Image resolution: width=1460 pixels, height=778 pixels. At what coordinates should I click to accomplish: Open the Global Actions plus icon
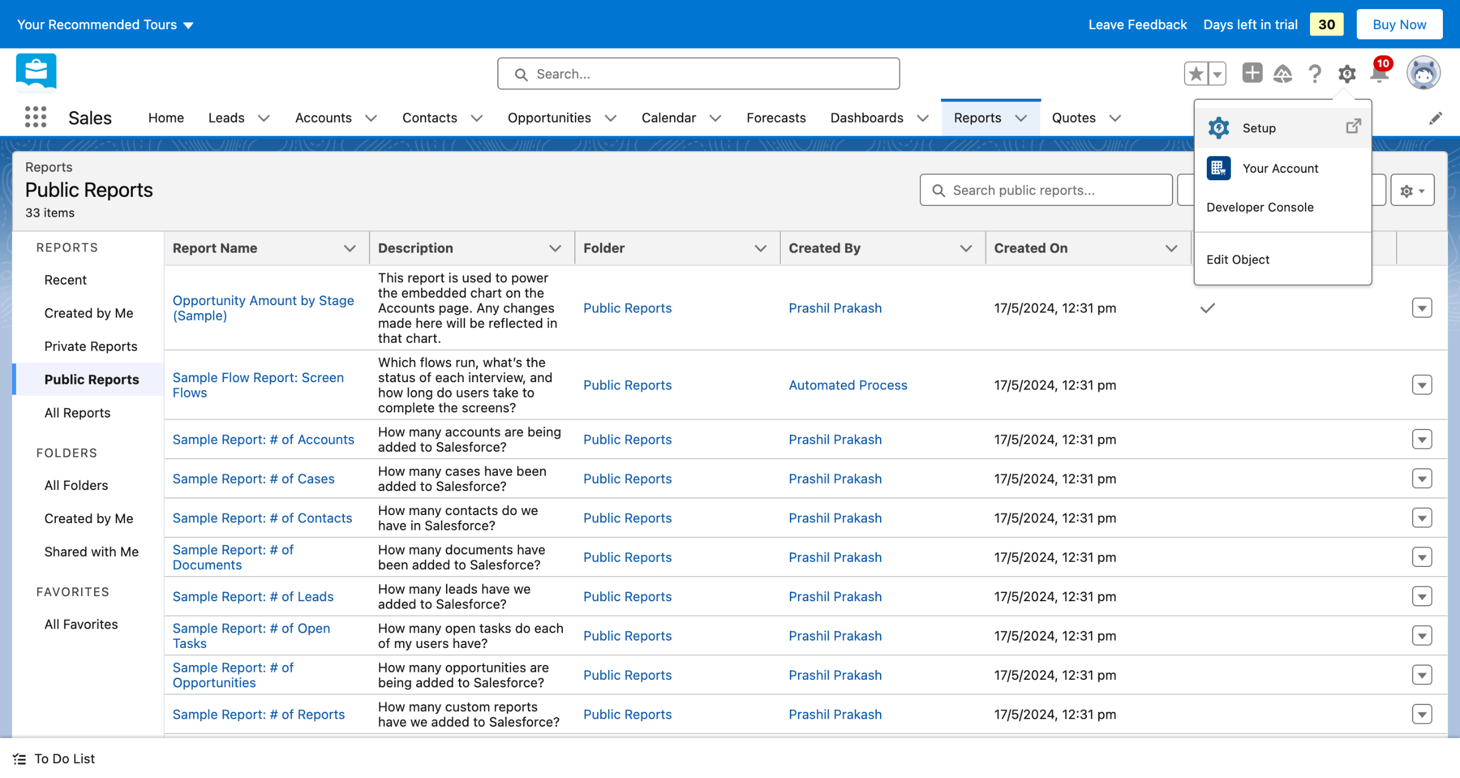[1252, 73]
